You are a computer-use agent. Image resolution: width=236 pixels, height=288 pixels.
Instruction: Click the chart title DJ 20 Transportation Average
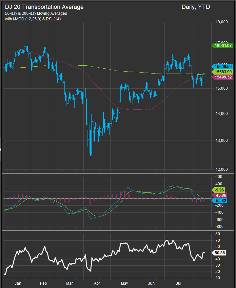coord(44,7)
